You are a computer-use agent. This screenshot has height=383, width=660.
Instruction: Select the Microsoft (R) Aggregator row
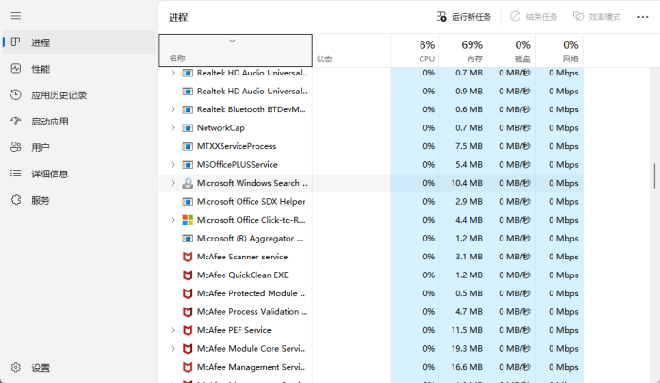pos(371,238)
